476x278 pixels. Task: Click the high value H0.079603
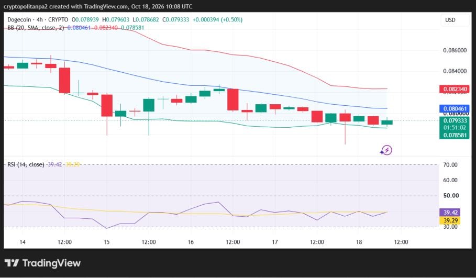click(116, 20)
